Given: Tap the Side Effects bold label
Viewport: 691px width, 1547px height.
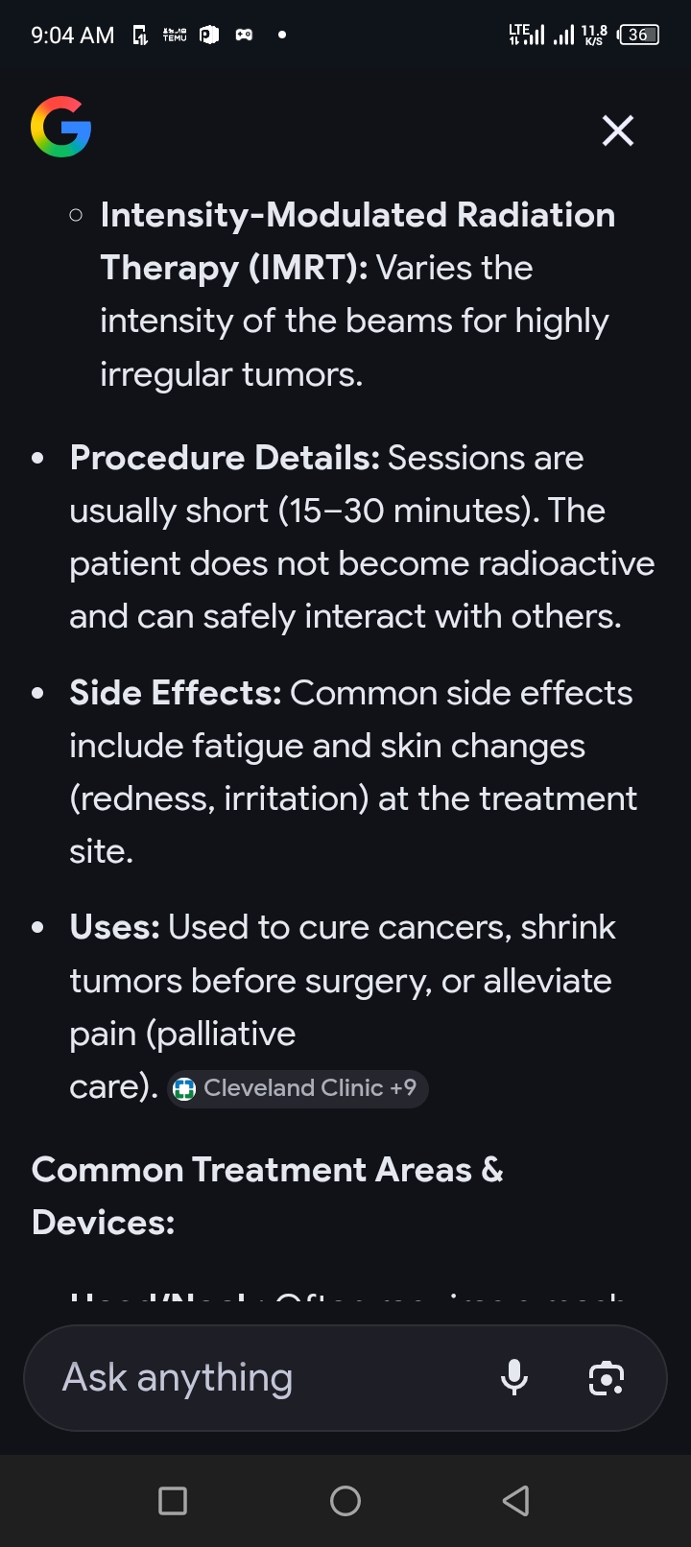Looking at the screenshot, I should click(x=175, y=693).
